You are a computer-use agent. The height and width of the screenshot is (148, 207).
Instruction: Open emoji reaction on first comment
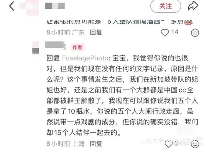pyautogui.click(x=195, y=33)
